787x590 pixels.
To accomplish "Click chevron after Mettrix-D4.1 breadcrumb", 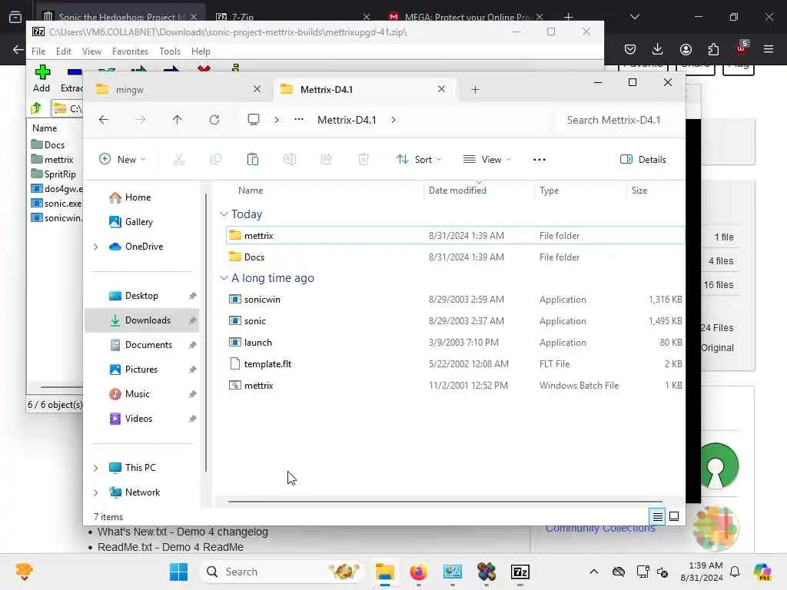I will coord(393,120).
